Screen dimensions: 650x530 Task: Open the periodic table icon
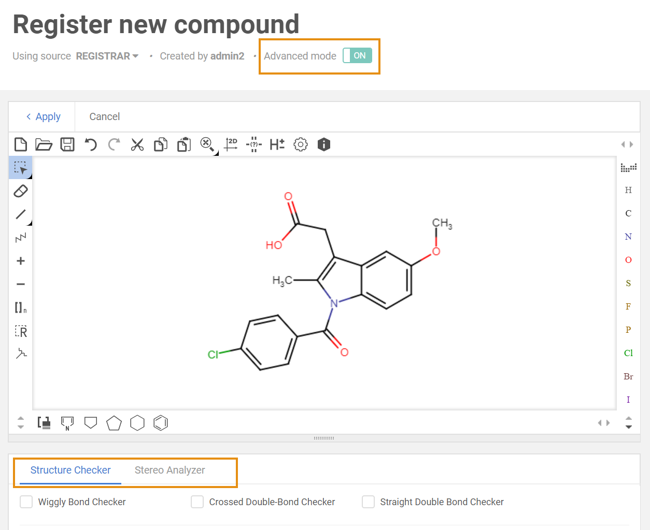click(x=628, y=167)
